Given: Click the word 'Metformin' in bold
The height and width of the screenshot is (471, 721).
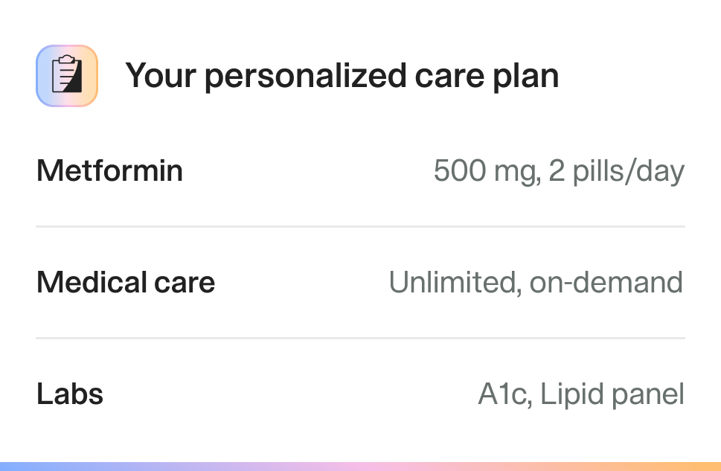Looking at the screenshot, I should coord(109,170).
